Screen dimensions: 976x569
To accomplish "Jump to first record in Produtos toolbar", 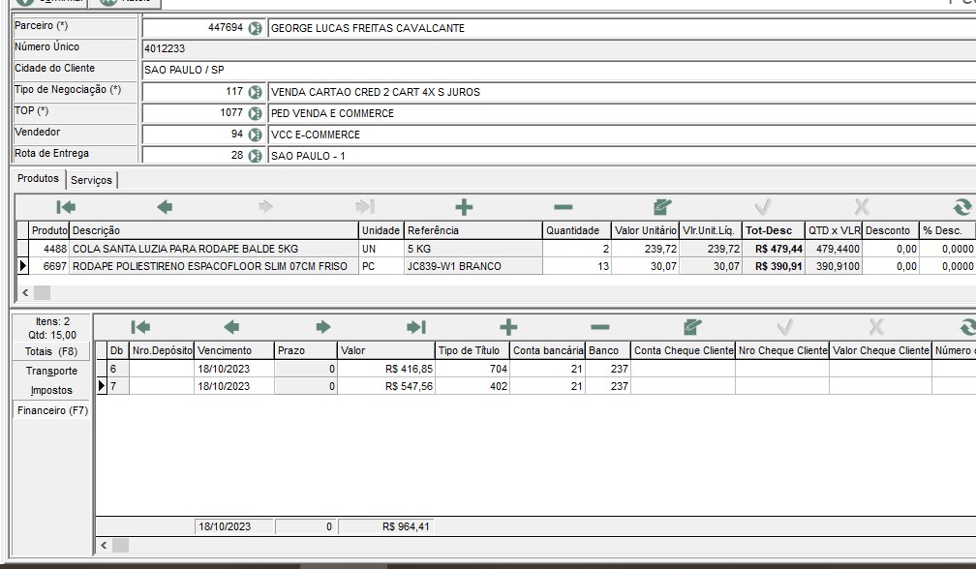I will coord(66,207).
